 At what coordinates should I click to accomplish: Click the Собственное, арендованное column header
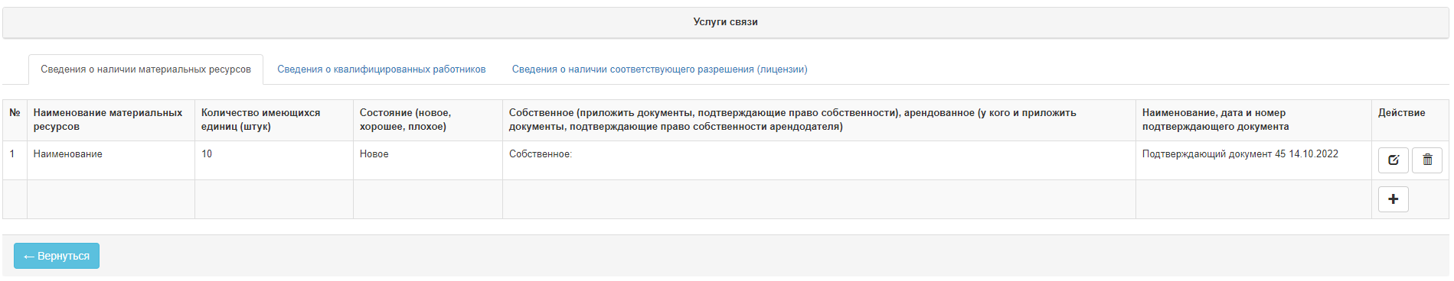(x=819, y=120)
